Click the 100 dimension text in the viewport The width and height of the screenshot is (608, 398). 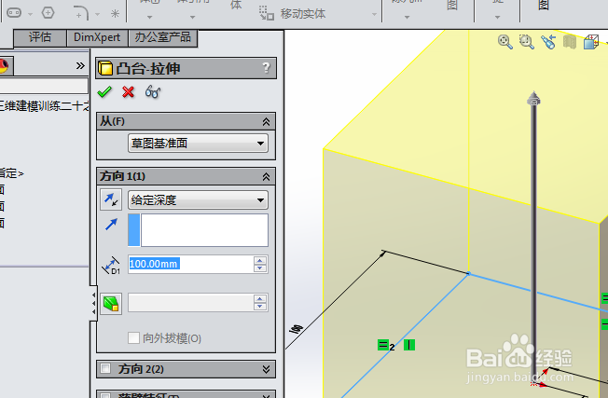pos(297,329)
